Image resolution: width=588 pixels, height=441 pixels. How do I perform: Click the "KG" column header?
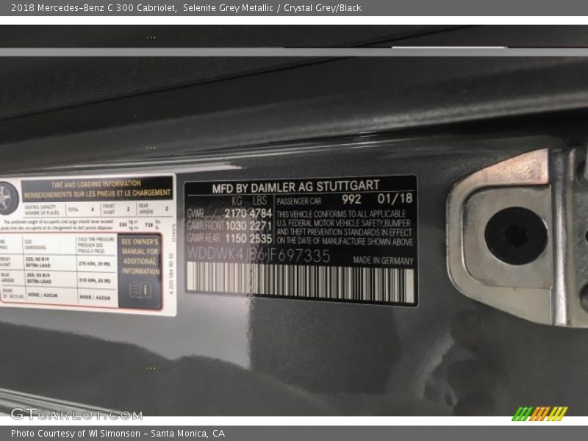pyautogui.click(x=237, y=201)
